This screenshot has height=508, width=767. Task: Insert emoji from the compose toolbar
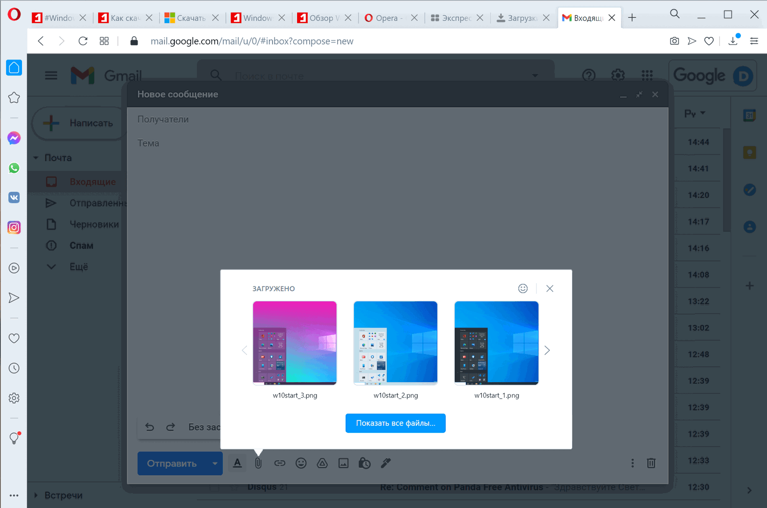coord(301,463)
